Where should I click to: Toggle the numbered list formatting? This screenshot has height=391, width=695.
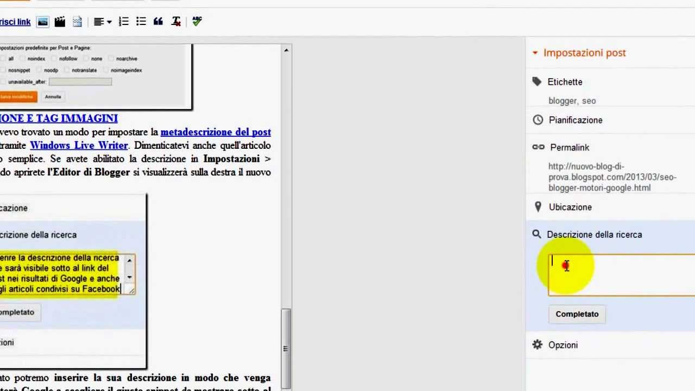(x=124, y=22)
